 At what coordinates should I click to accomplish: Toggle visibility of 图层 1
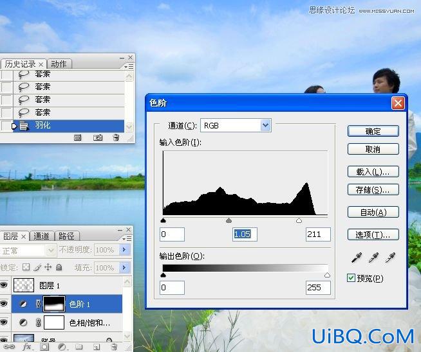[x=4, y=285]
